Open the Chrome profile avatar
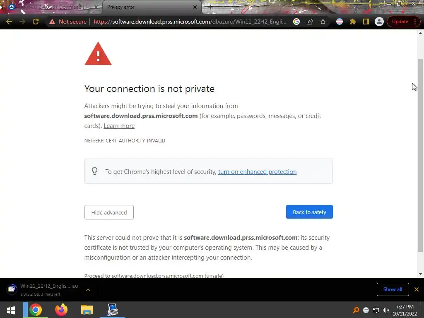Viewport: 424px width, 318px height. pos(379,22)
